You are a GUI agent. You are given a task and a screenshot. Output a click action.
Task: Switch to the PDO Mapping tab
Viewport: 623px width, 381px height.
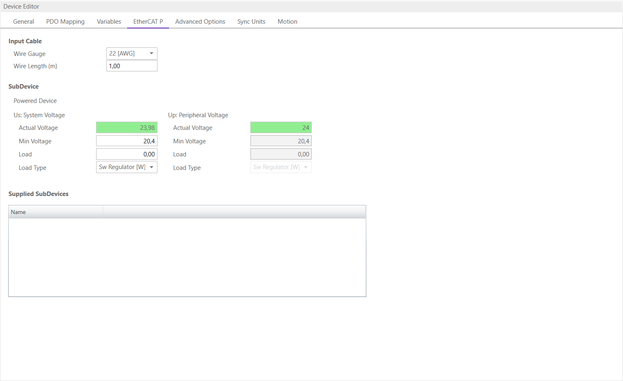point(65,22)
